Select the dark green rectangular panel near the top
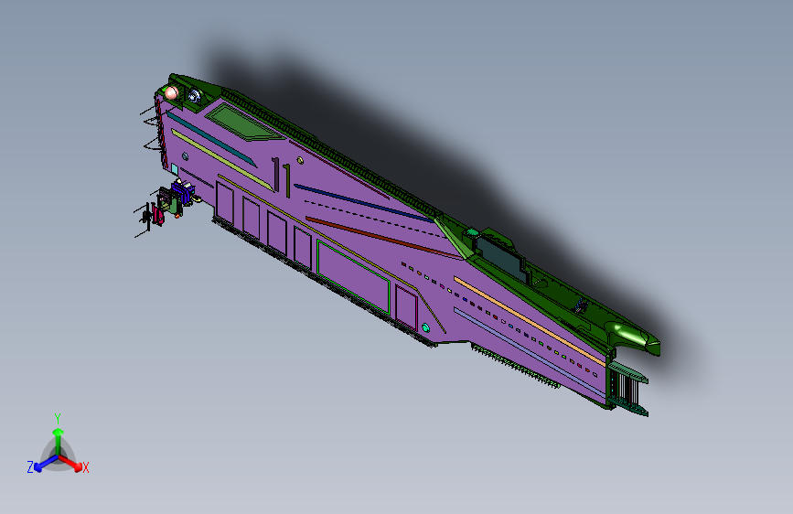The width and height of the screenshot is (793, 514). tap(244, 122)
